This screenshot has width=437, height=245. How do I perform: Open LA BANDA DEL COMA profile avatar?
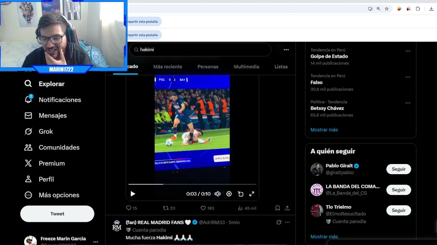(316, 190)
